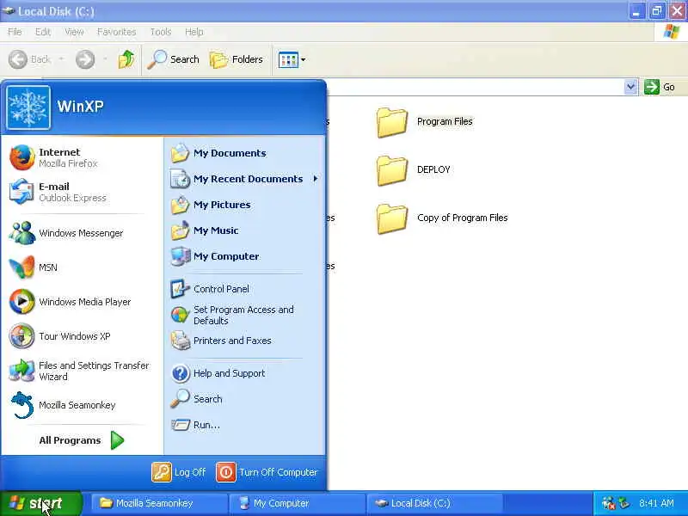The image size is (688, 516).
Task: Open the Favorites menu
Action: pyautogui.click(x=117, y=32)
